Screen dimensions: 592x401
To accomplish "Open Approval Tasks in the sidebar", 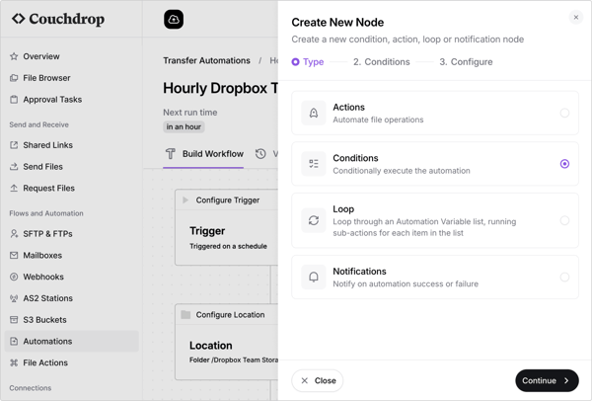I will pyautogui.click(x=71, y=100).
